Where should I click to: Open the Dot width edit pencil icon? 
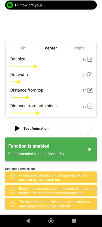(x=90, y=75)
